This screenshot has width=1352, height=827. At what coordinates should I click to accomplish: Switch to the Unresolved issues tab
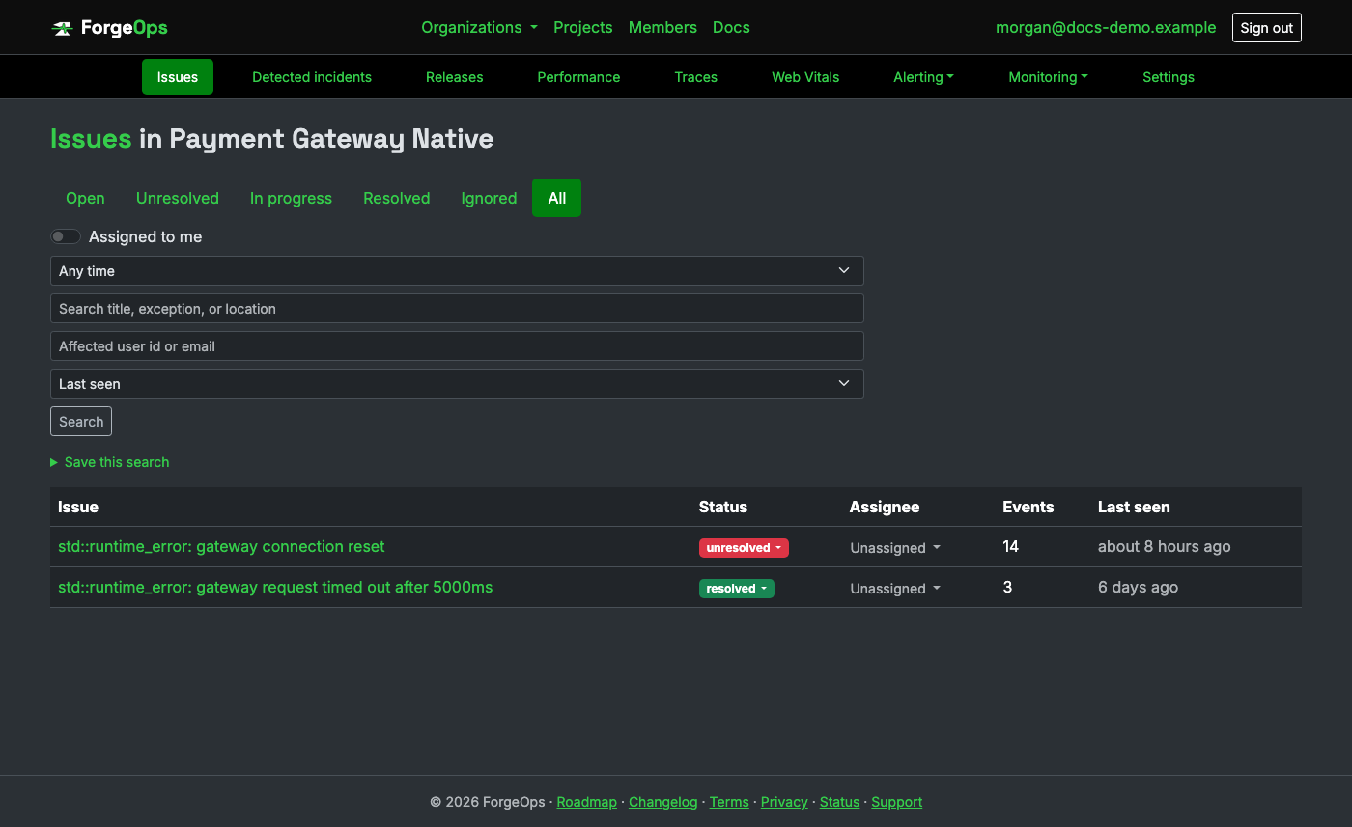tap(178, 198)
